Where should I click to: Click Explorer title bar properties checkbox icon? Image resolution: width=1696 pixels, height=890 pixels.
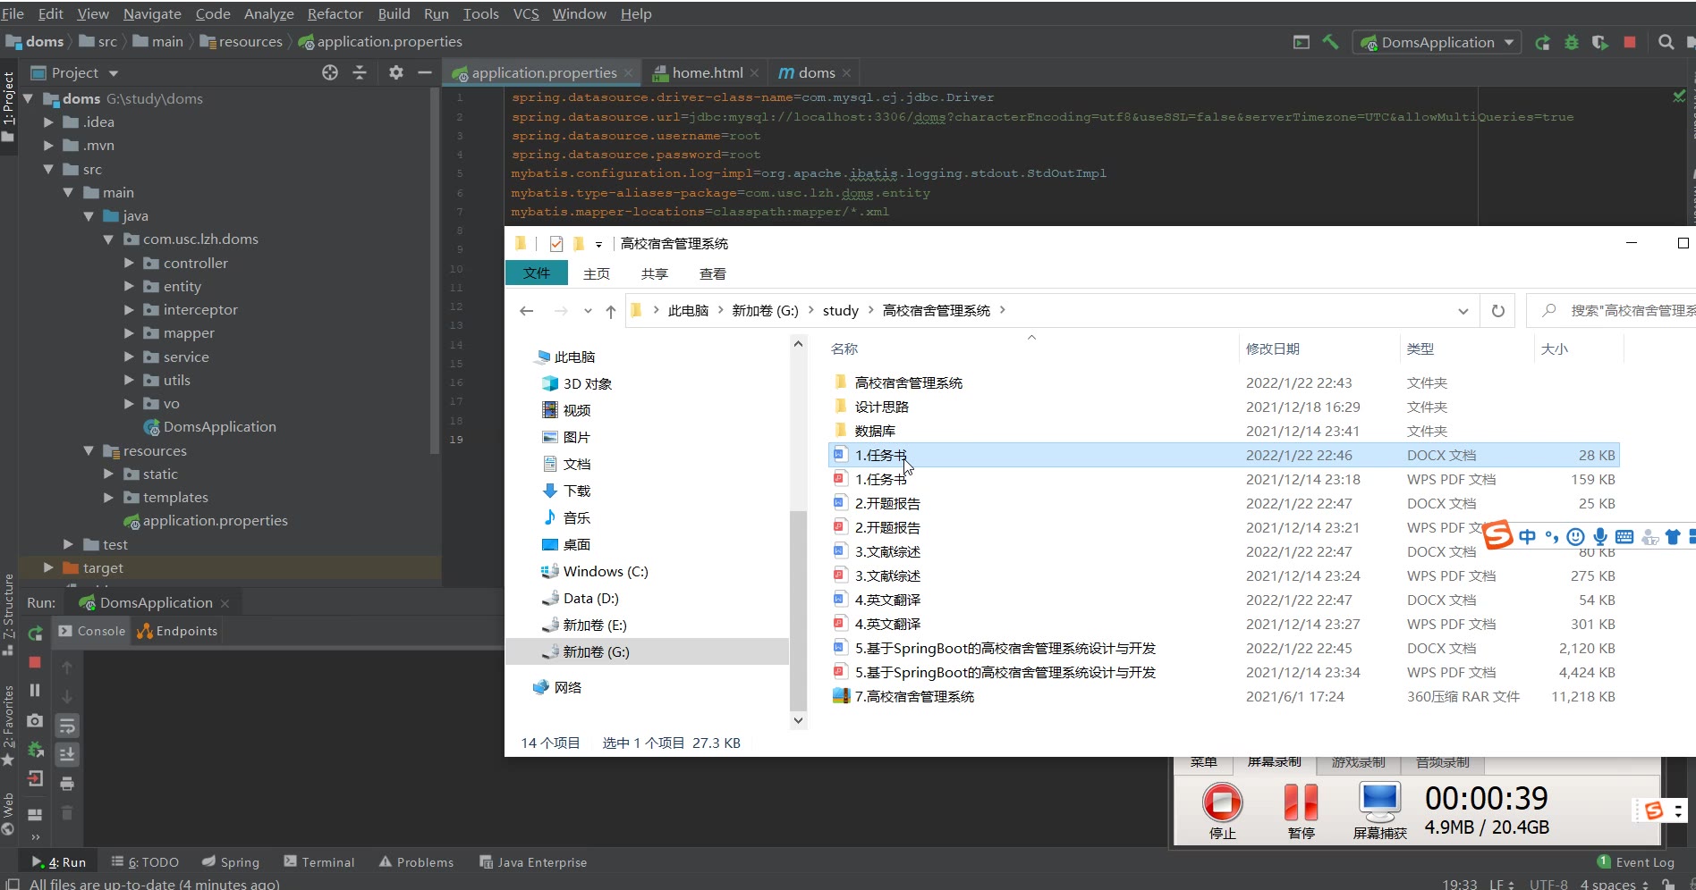tap(556, 244)
